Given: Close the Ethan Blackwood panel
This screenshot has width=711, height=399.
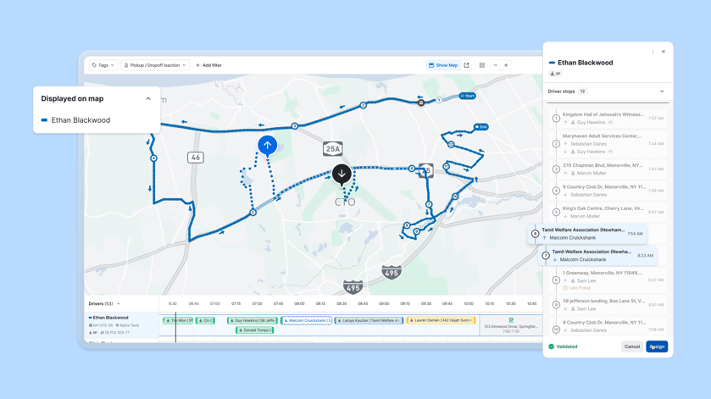Looking at the screenshot, I should coord(664,52).
